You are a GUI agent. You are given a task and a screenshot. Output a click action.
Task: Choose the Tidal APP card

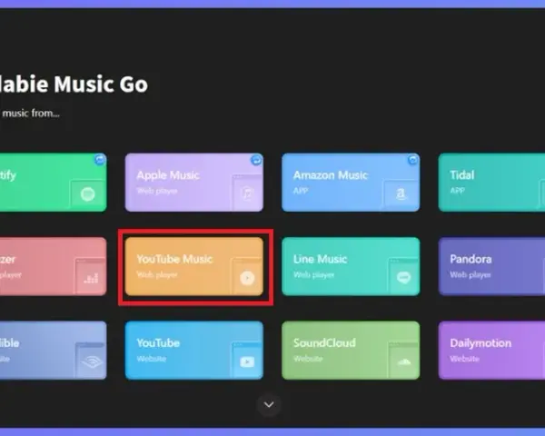pyautogui.click(x=491, y=183)
